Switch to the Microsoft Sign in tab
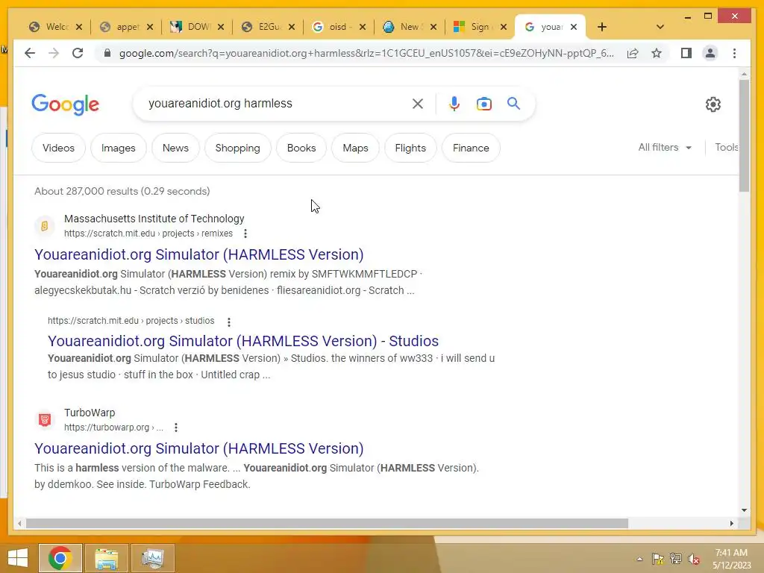The height and width of the screenshot is (573, 764). point(474,27)
